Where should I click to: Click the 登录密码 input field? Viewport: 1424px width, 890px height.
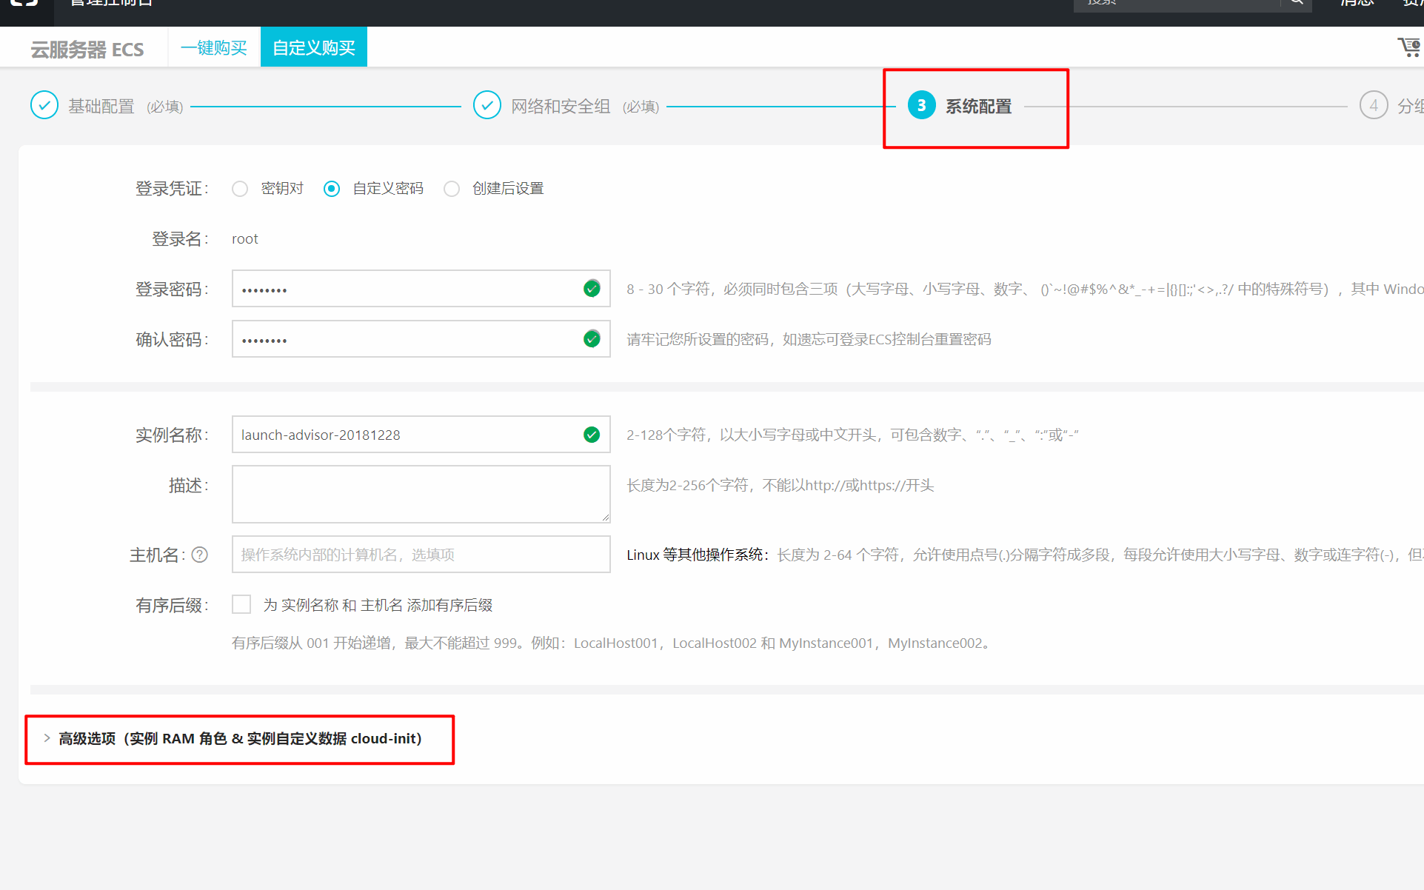pyautogui.click(x=421, y=289)
